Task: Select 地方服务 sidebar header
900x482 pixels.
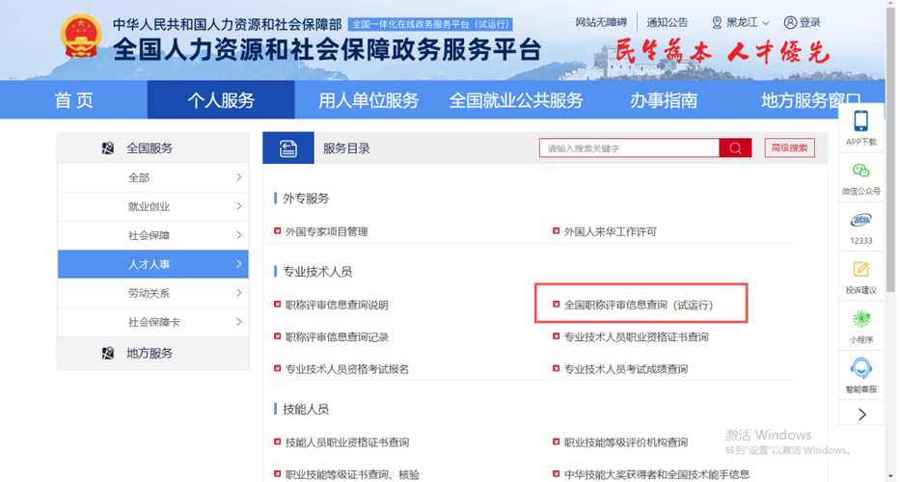Action: pyautogui.click(x=153, y=354)
